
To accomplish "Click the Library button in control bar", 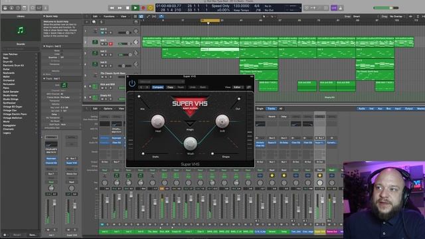I will (x=5, y=8).
